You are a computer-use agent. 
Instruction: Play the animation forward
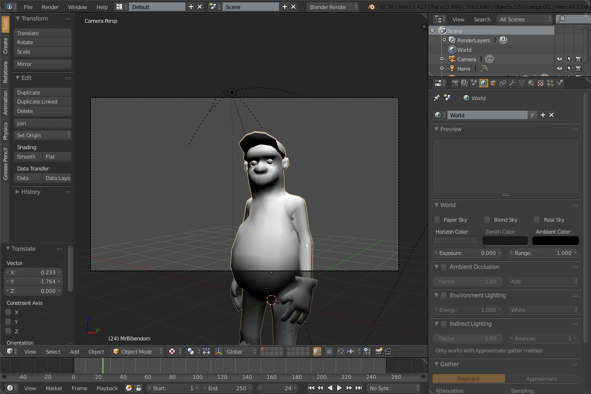point(339,388)
